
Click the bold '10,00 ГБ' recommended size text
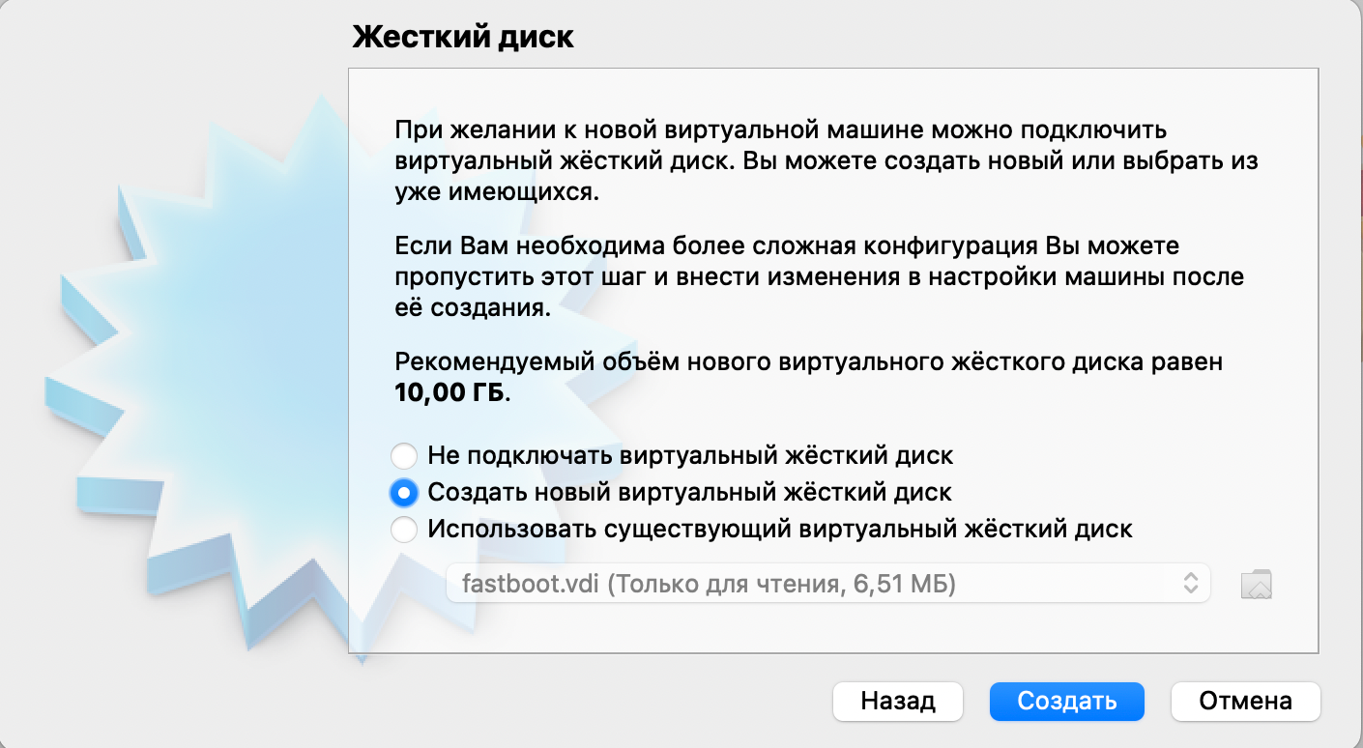[x=449, y=393]
